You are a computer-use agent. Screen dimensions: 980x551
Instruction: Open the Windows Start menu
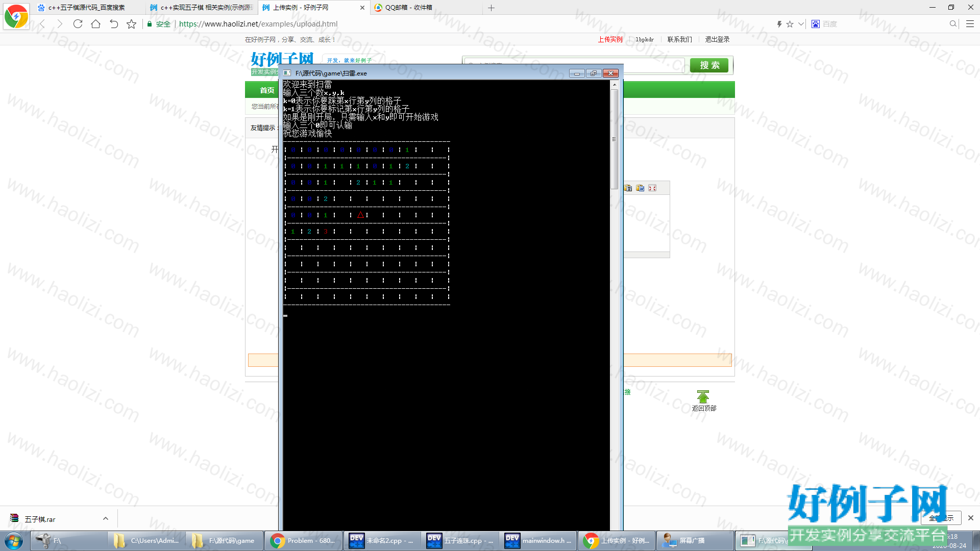14,541
